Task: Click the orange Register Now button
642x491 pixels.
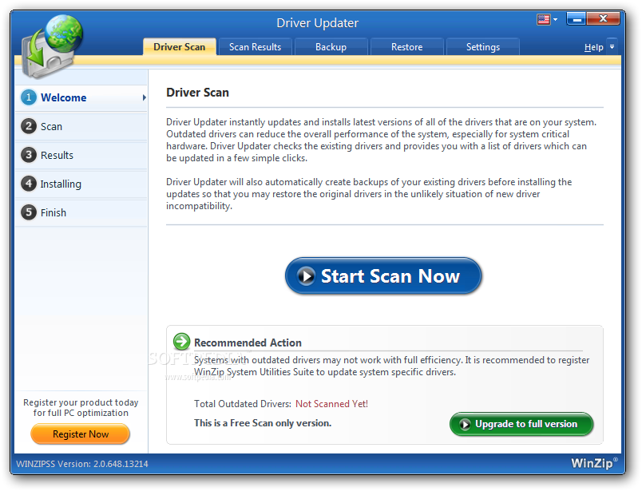Action: pyautogui.click(x=80, y=434)
